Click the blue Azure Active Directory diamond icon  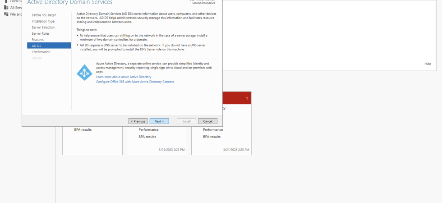click(85, 73)
